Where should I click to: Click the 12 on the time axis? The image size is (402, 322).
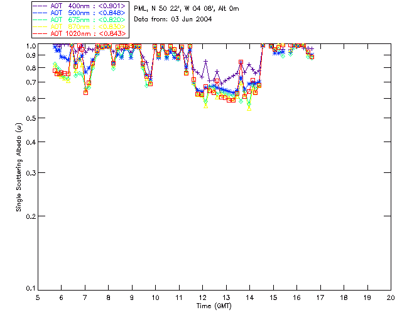202,297
